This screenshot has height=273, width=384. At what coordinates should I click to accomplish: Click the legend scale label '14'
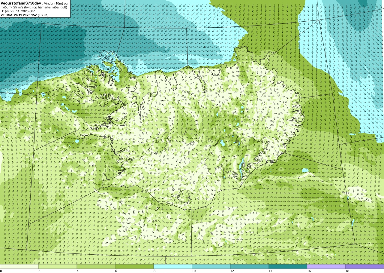pos(270,271)
